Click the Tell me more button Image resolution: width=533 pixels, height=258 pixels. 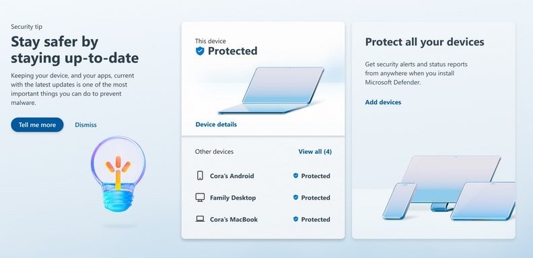click(x=37, y=125)
